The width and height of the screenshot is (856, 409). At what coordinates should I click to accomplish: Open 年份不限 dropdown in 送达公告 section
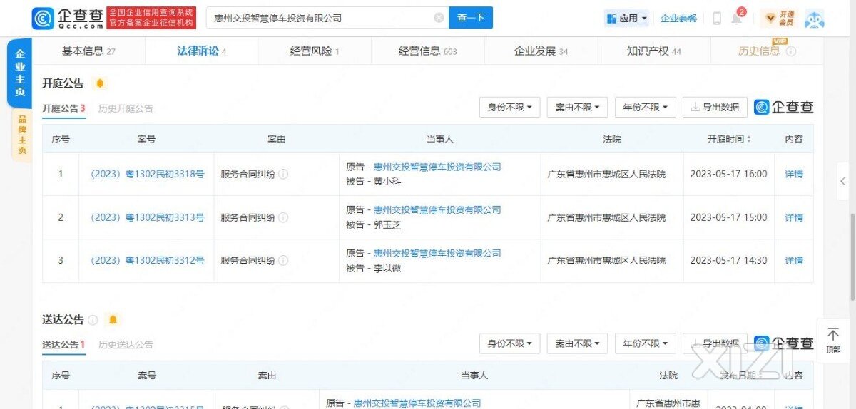pyautogui.click(x=645, y=343)
